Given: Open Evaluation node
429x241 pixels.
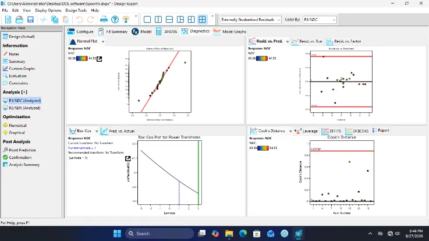Looking at the screenshot, I should point(15,76).
